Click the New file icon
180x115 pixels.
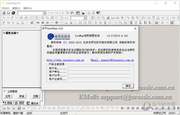tap(4, 13)
